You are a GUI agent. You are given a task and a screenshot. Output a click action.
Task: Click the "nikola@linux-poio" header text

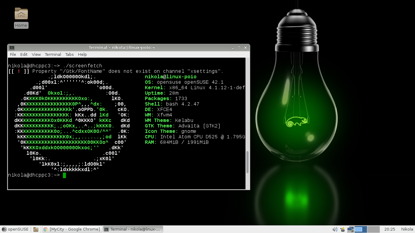click(x=171, y=77)
